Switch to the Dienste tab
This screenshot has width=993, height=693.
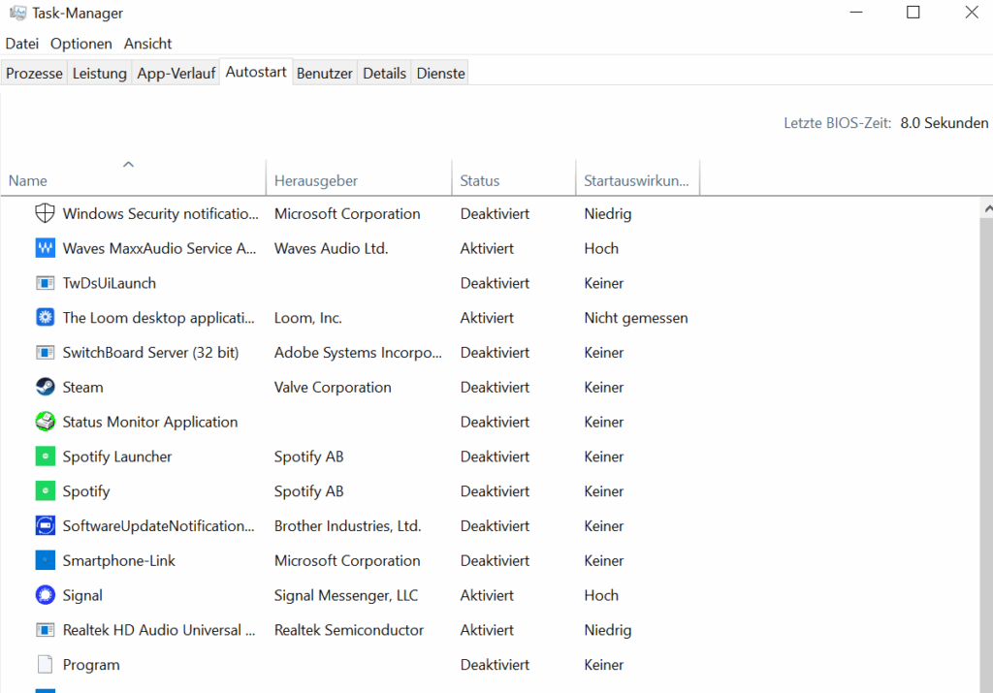440,74
